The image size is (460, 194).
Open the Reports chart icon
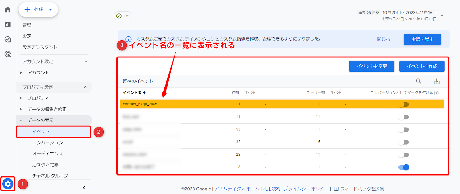[8, 24]
